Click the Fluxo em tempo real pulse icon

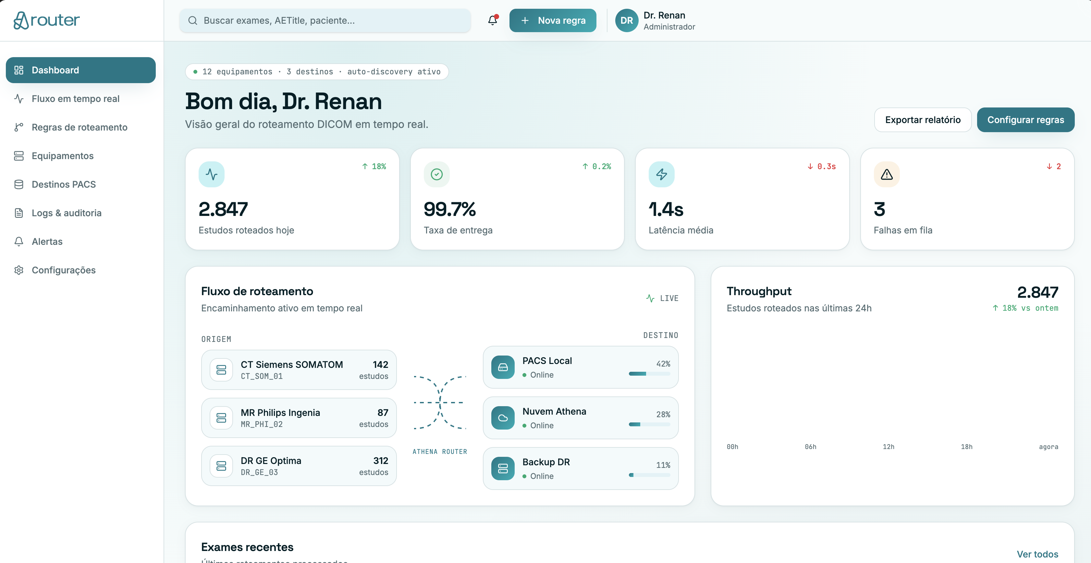(19, 99)
